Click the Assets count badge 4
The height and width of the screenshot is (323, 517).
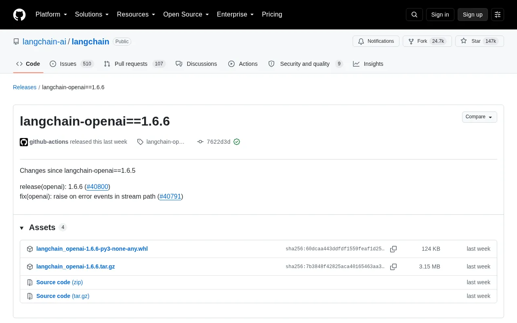point(63,227)
